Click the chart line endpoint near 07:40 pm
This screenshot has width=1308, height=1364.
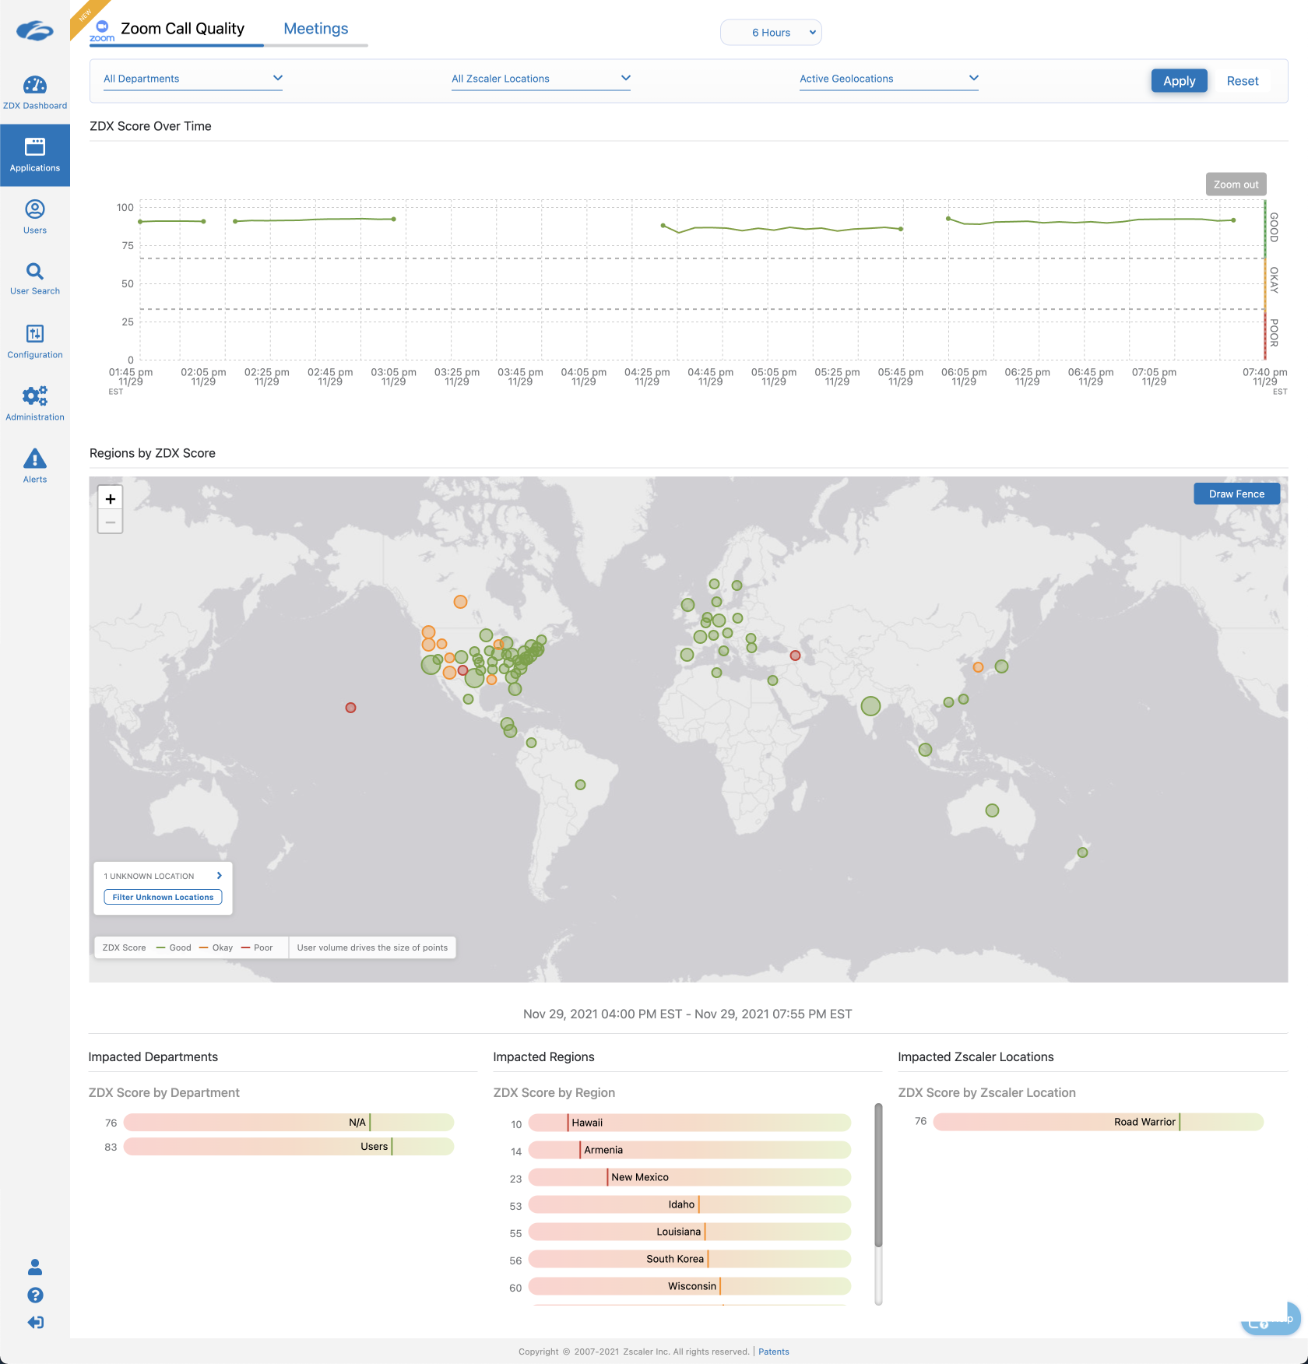(1234, 220)
